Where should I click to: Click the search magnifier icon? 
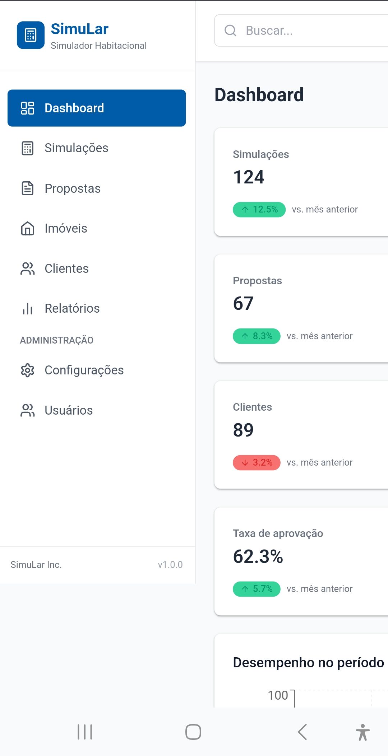[x=230, y=31]
